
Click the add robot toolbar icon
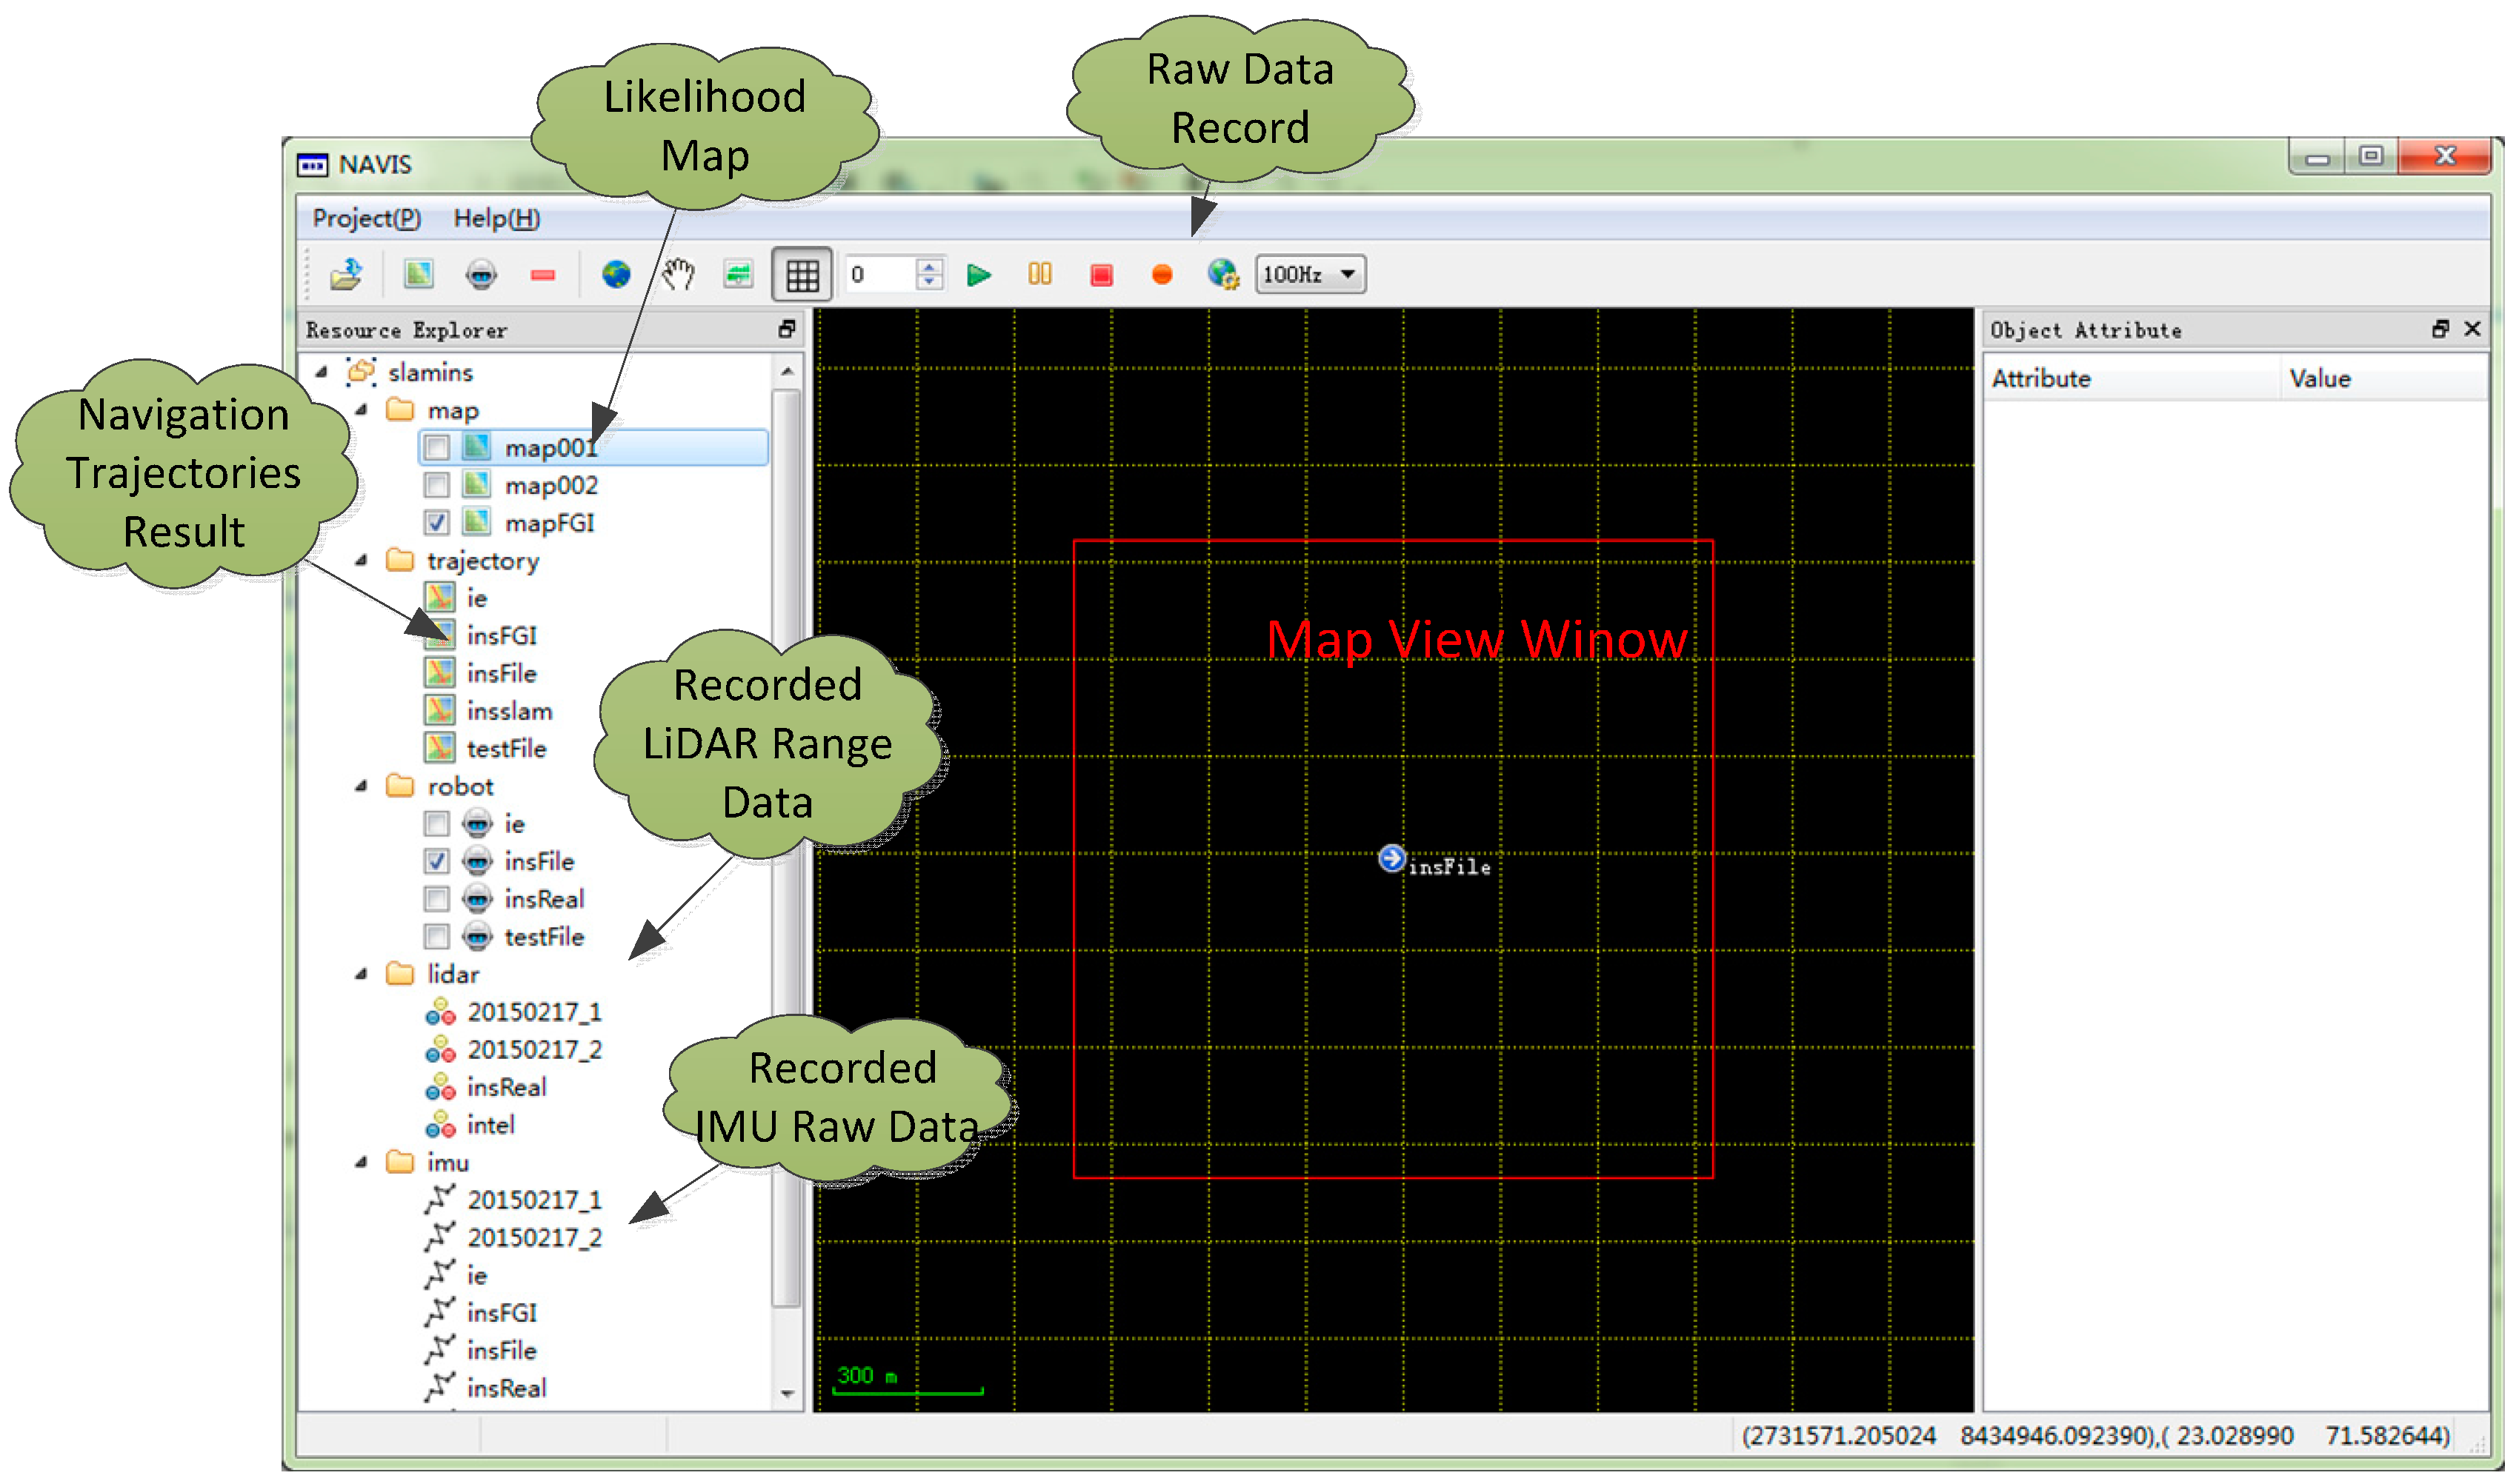pyautogui.click(x=481, y=274)
